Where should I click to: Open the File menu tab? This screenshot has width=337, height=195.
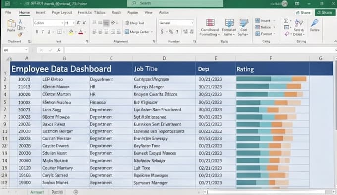(x=8, y=12)
